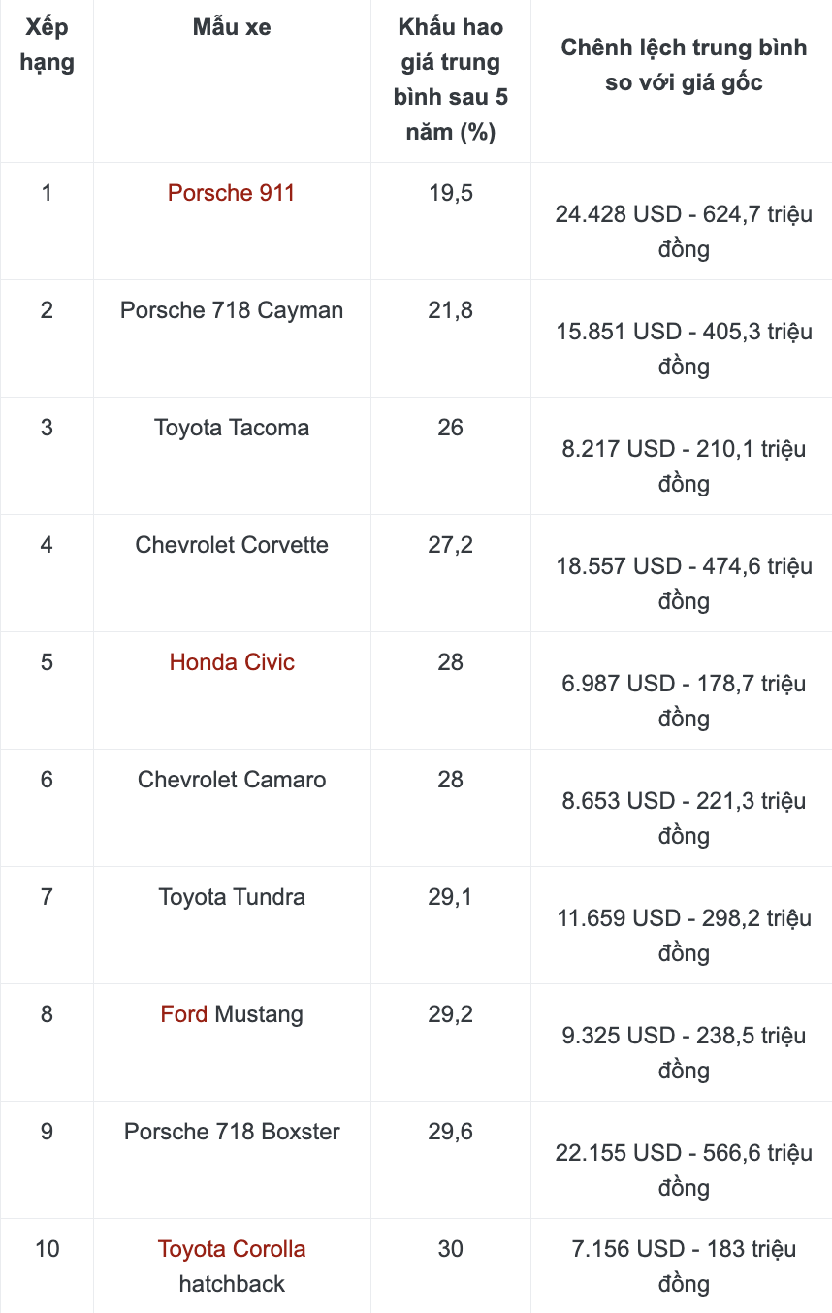Image resolution: width=832 pixels, height=1313 pixels.
Task: Click the 22.155 USD price cell
Action: pyautogui.click(x=684, y=1169)
